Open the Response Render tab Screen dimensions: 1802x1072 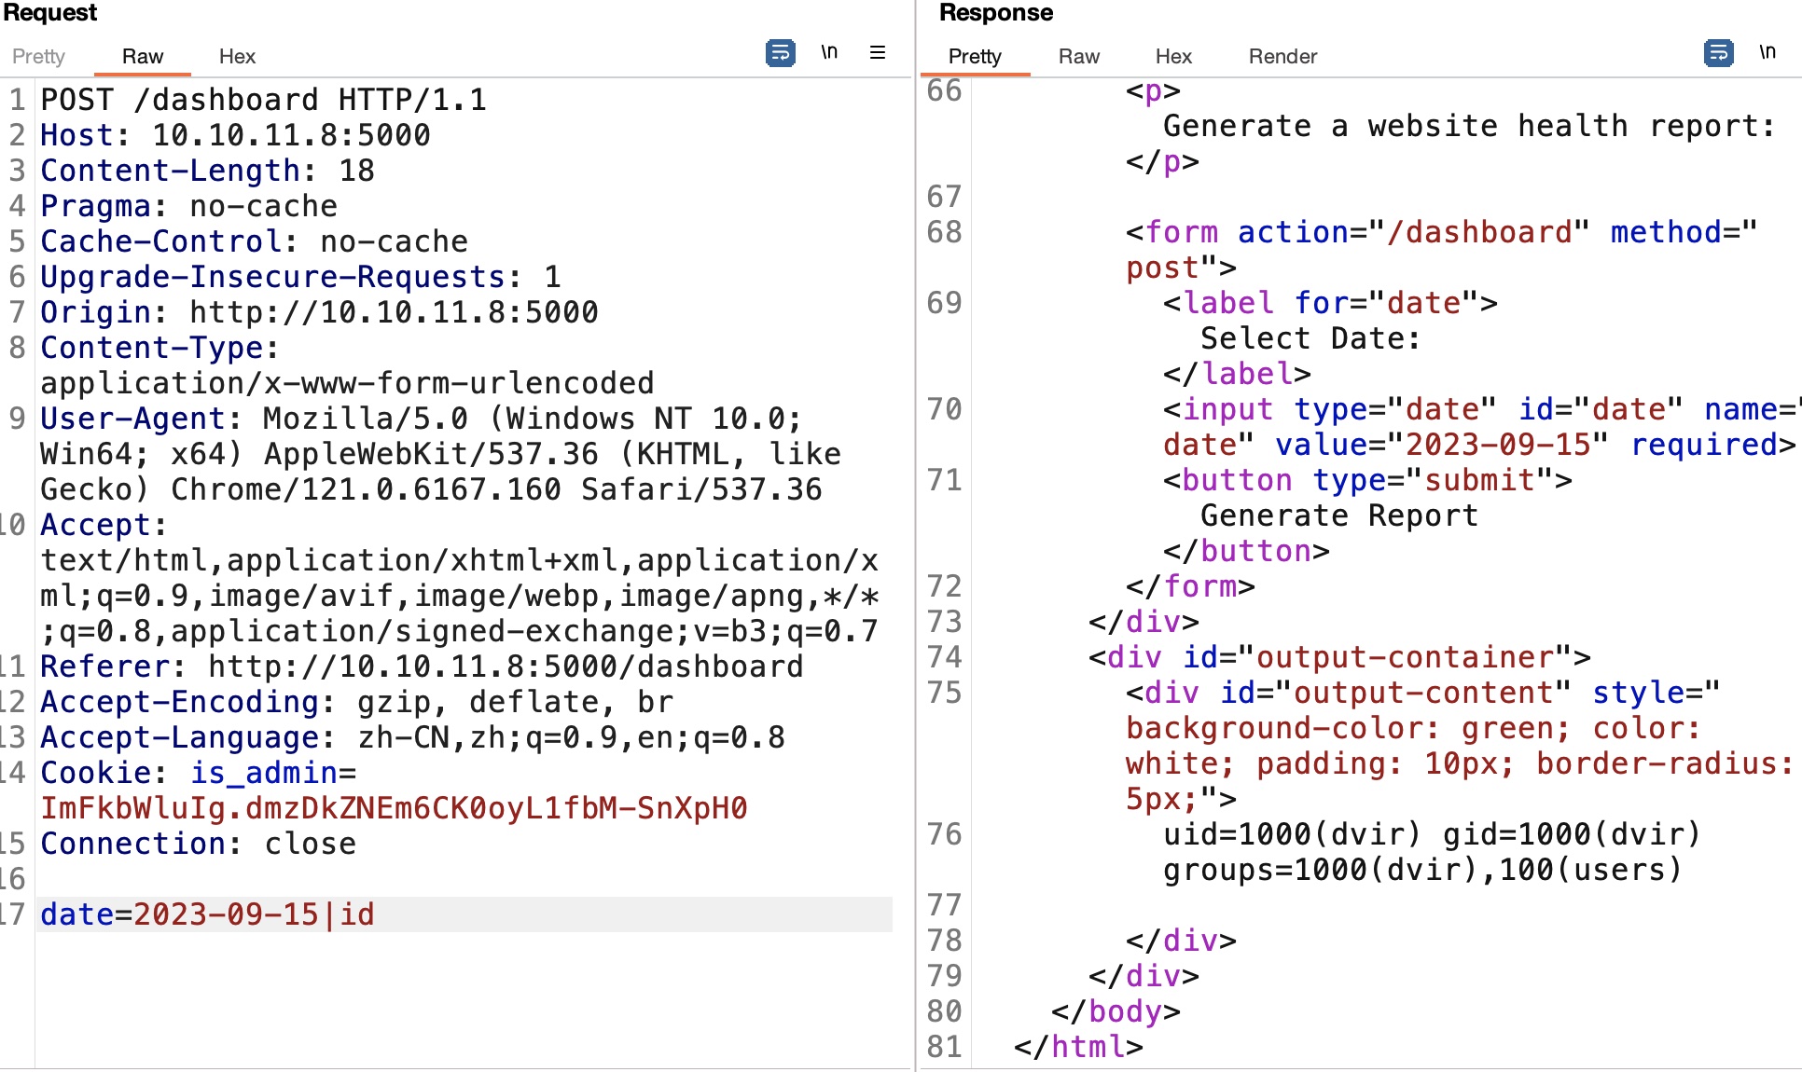pos(1282,57)
